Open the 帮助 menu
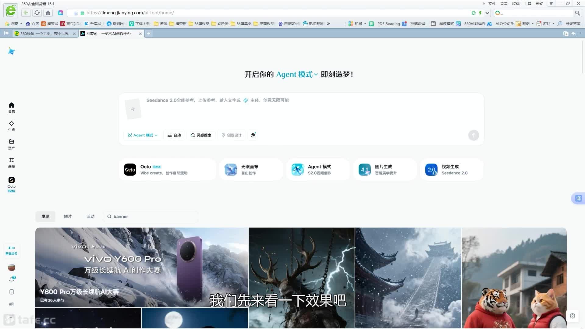The height and width of the screenshot is (329, 585). click(x=539, y=4)
